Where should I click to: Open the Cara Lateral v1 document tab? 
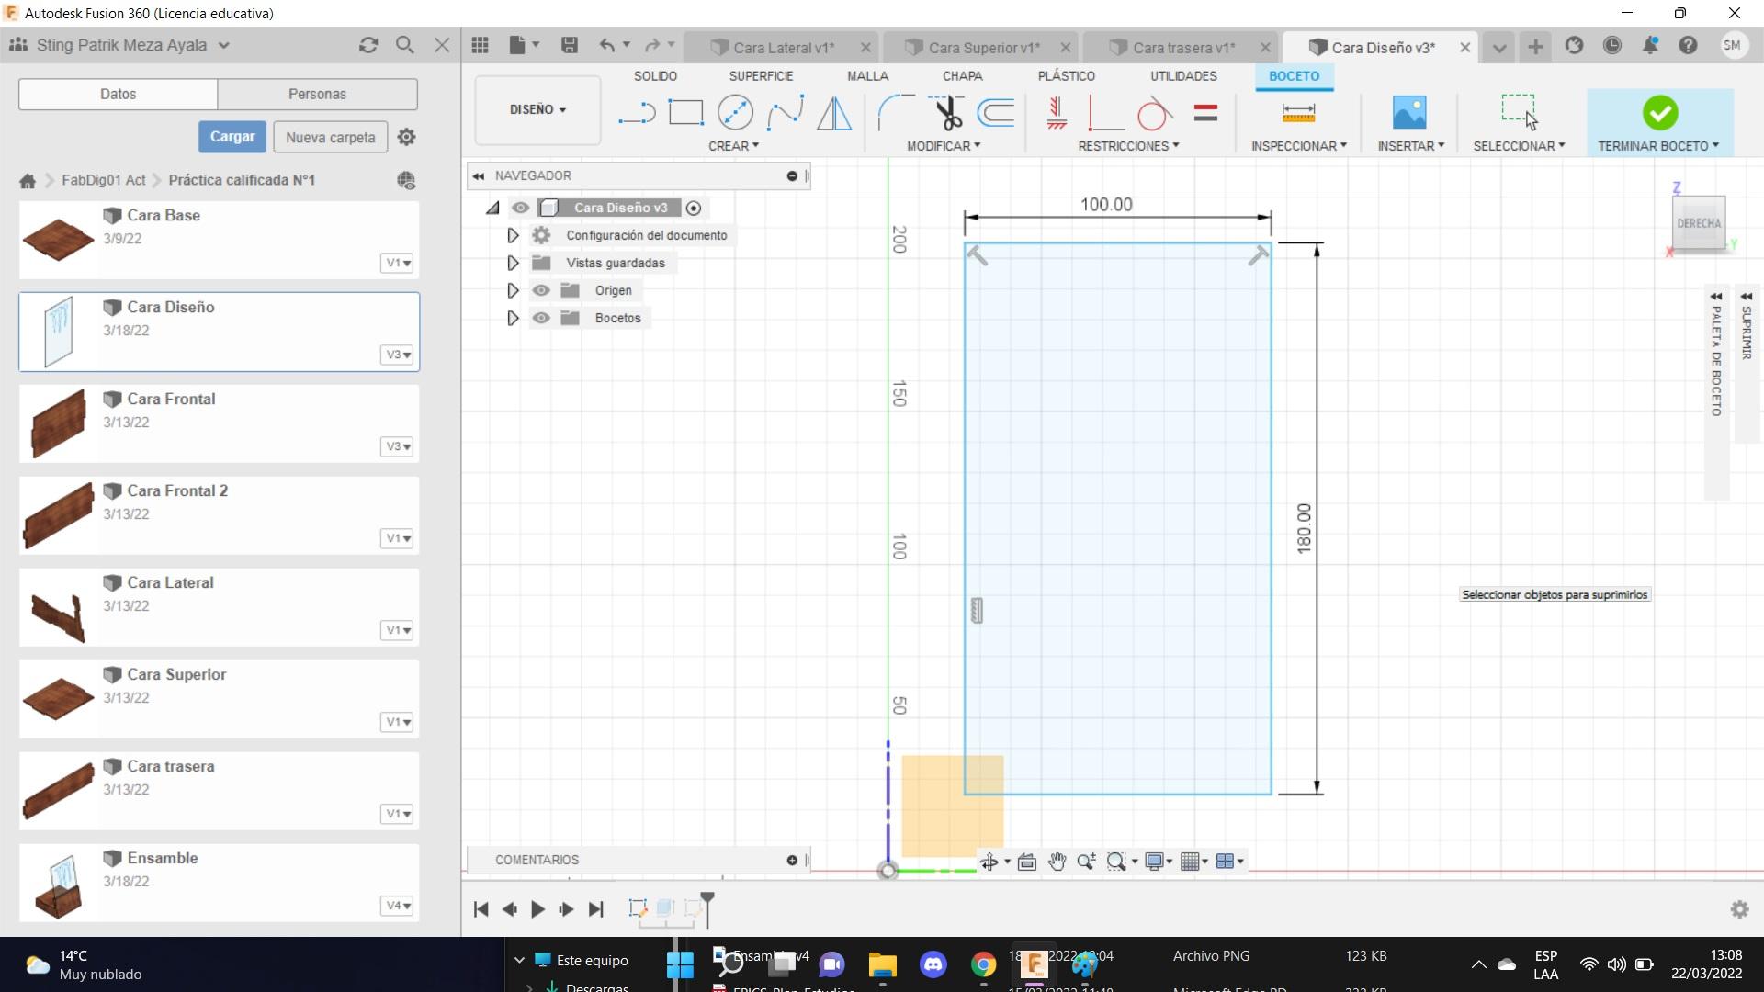tap(783, 48)
